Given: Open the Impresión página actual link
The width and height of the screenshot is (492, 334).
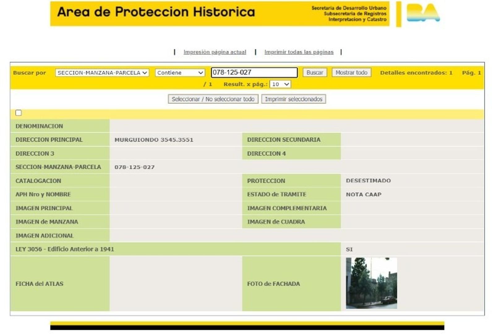Looking at the screenshot, I should point(215,52).
